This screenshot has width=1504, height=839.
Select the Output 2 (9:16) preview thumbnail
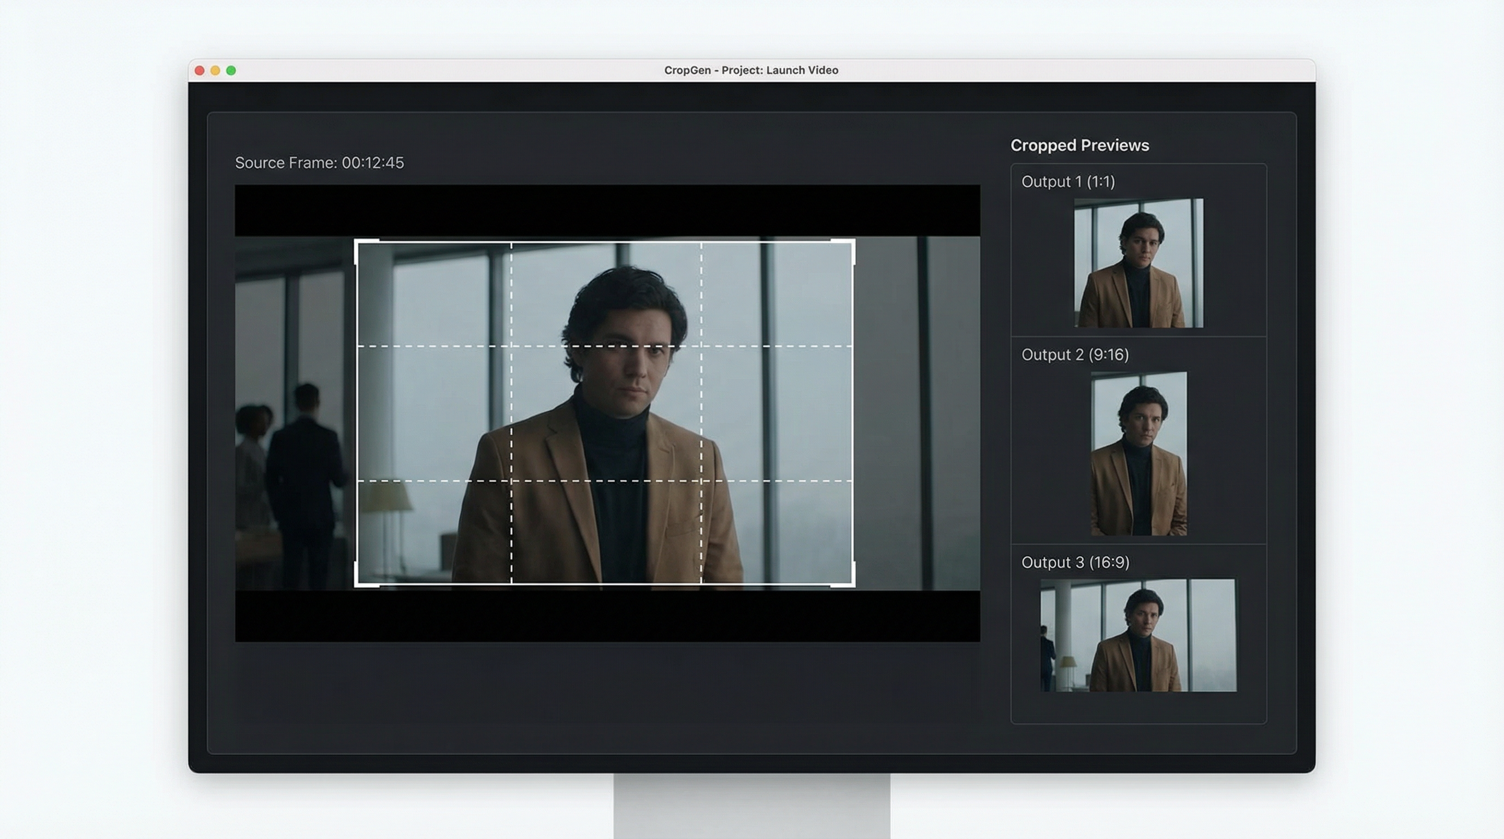[x=1138, y=453]
